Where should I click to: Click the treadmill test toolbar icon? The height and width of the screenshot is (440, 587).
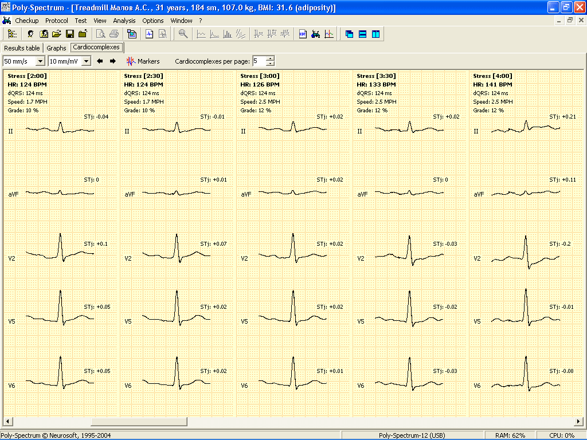(x=316, y=34)
